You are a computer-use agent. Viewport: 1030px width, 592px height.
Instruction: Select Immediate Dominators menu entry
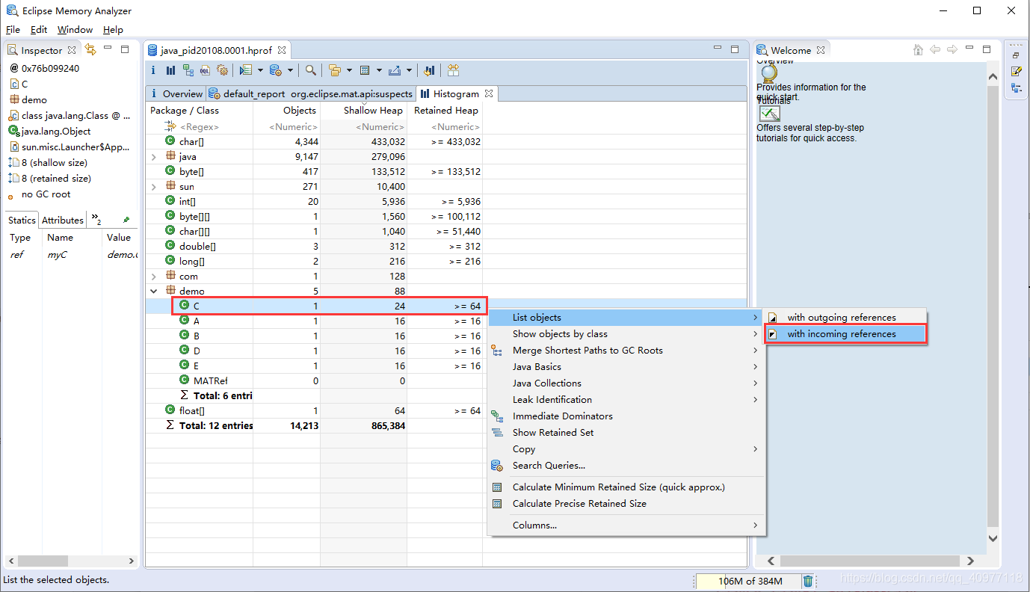coord(626,416)
